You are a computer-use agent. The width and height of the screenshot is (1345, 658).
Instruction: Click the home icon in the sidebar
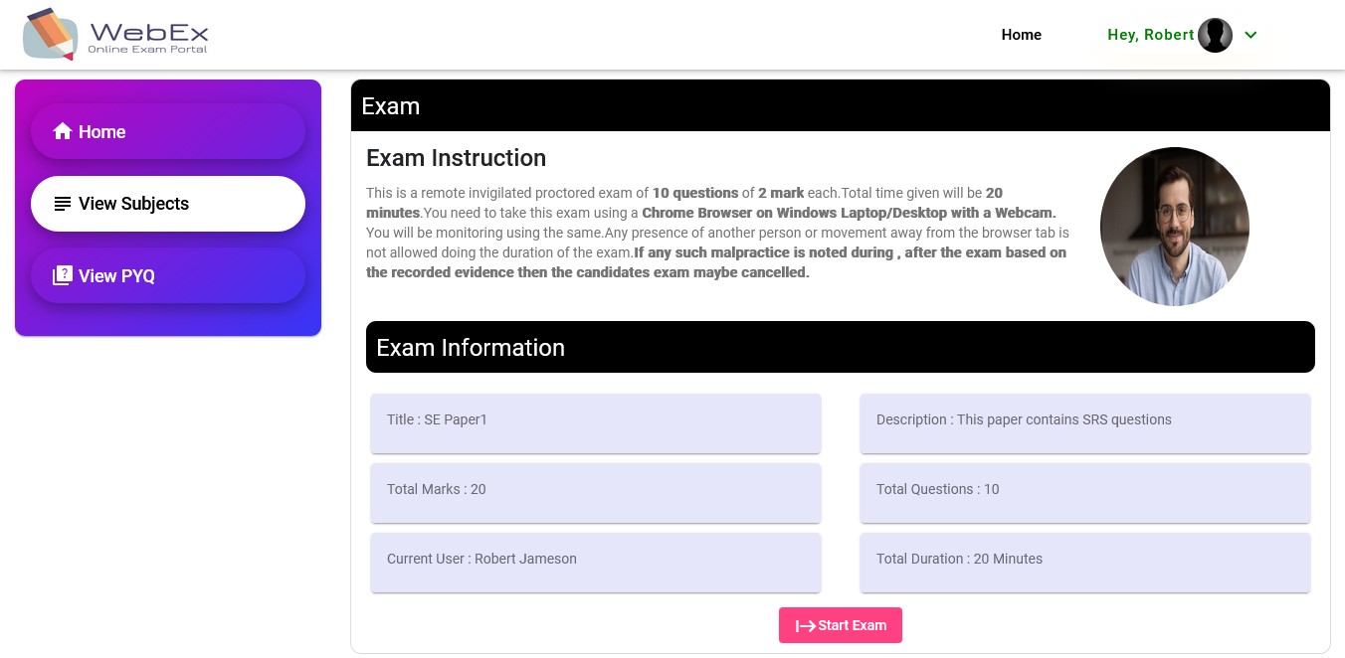coord(63,131)
